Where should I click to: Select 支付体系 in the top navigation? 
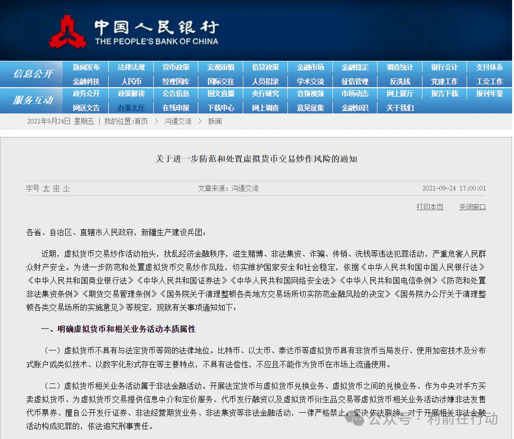click(489, 68)
